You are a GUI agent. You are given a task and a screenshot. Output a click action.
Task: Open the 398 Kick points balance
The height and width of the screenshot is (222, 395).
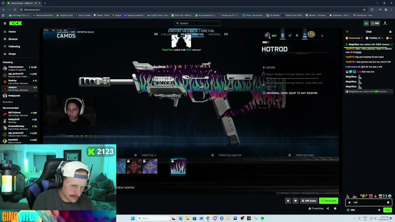pyautogui.click(x=375, y=23)
